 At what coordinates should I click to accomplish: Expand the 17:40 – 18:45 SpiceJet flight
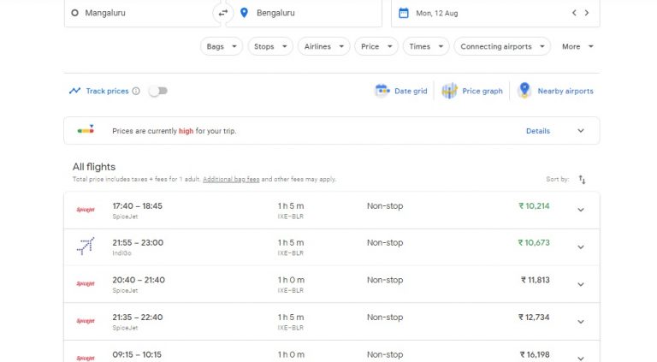click(x=581, y=210)
